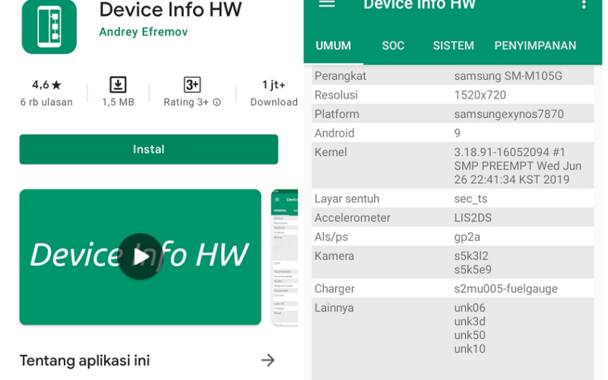Select the Lainnya value unk06

470,308
